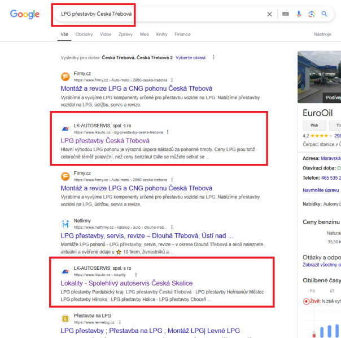Select the Vše tab
The image size is (341, 338).
click(x=64, y=34)
